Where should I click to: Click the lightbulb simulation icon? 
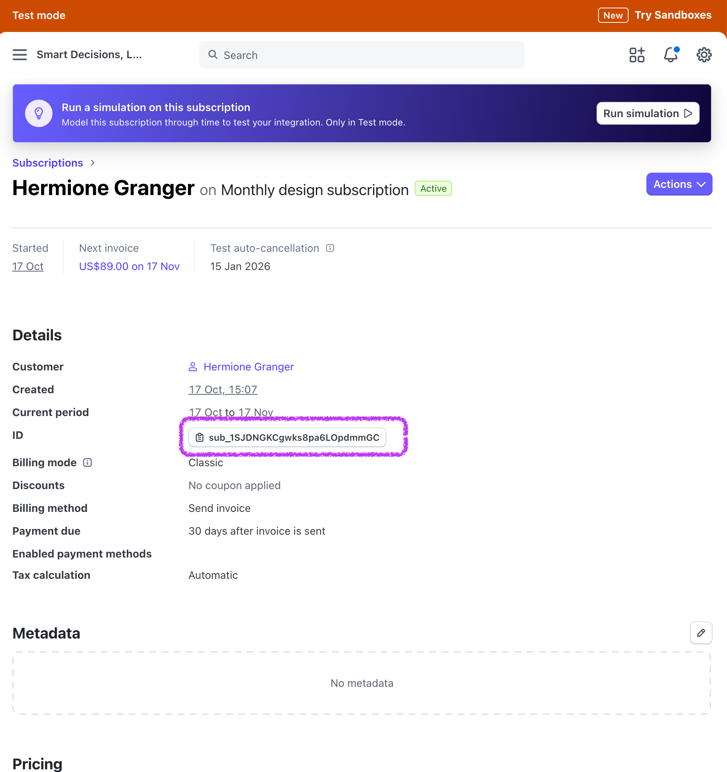(x=39, y=113)
